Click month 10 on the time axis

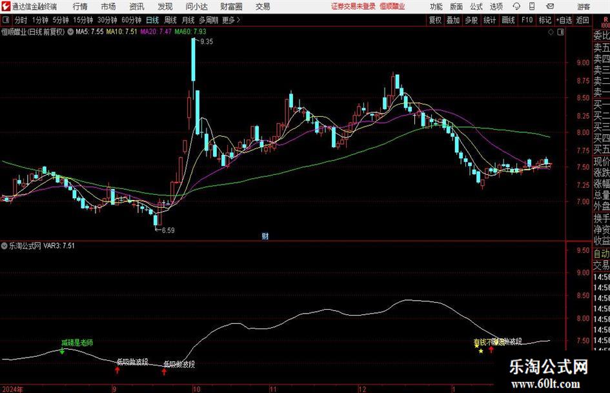pyautogui.click(x=196, y=389)
